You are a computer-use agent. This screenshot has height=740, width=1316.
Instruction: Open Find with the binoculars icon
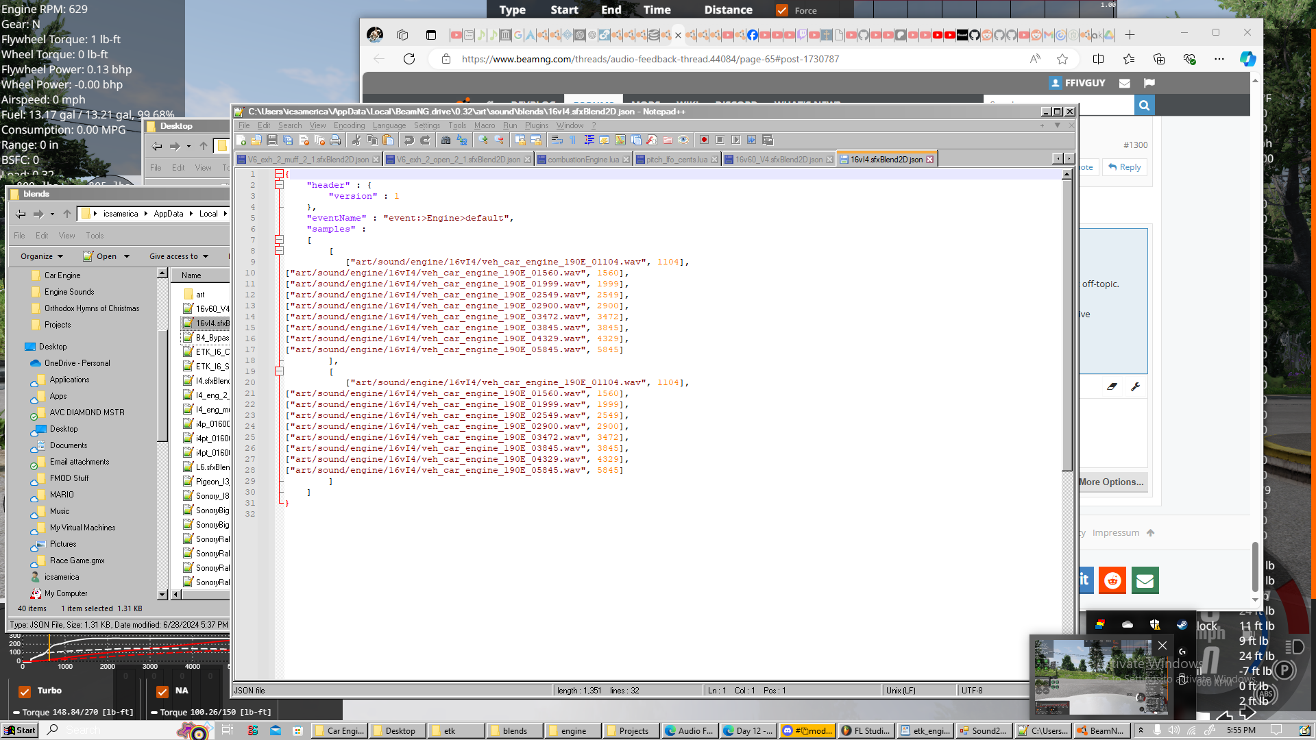(x=446, y=140)
